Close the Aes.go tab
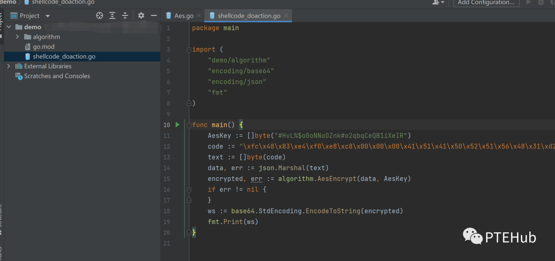This screenshot has width=555, height=261. point(199,15)
